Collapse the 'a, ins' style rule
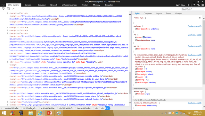Viewport: 205px width, 116px height. tap(134, 46)
